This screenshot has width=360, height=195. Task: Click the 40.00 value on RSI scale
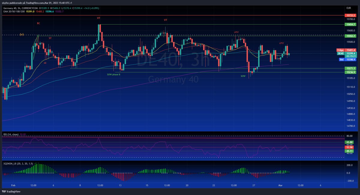pyautogui.click(x=349, y=153)
